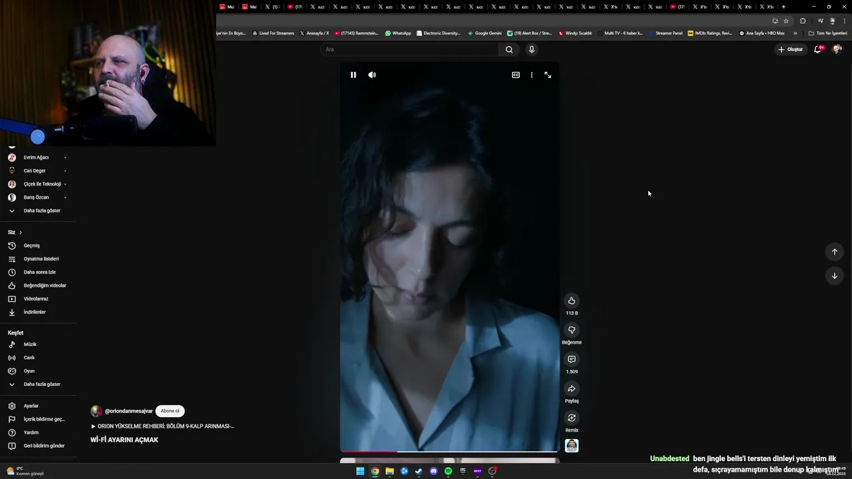Open the three-dot options on the video
Viewport: 852px width, 479px height.
[531, 75]
